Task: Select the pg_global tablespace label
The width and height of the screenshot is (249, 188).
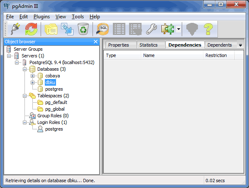Action: (x=55, y=109)
